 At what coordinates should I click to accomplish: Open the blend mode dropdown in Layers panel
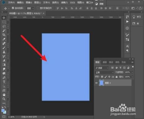(x=104, y=73)
